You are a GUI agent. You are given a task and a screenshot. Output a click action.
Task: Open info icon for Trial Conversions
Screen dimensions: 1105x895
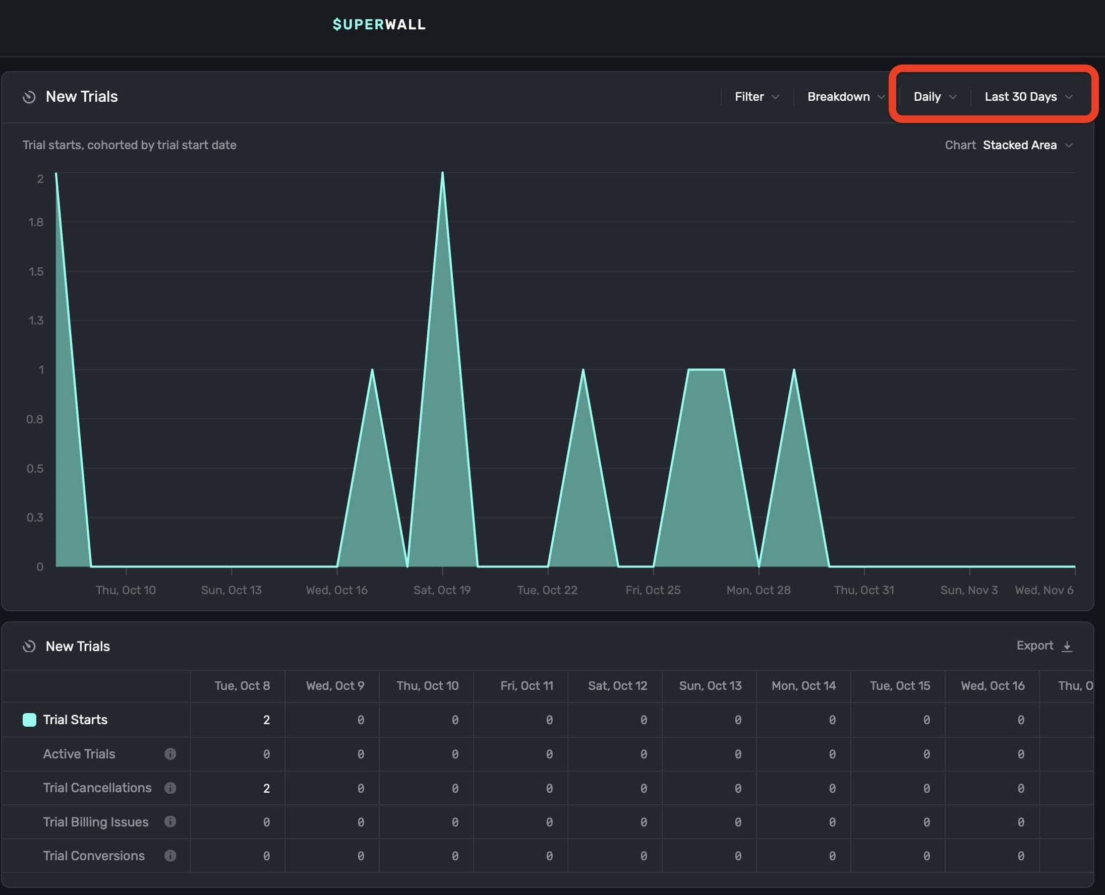click(170, 856)
